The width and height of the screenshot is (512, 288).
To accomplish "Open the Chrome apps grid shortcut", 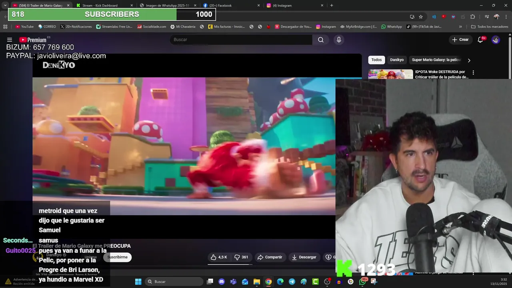I will pos(5,27).
